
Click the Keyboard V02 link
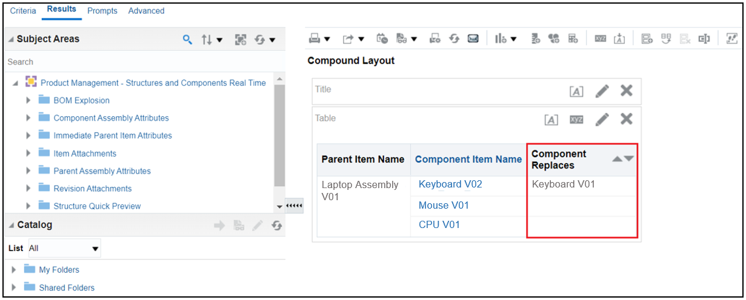pos(450,184)
